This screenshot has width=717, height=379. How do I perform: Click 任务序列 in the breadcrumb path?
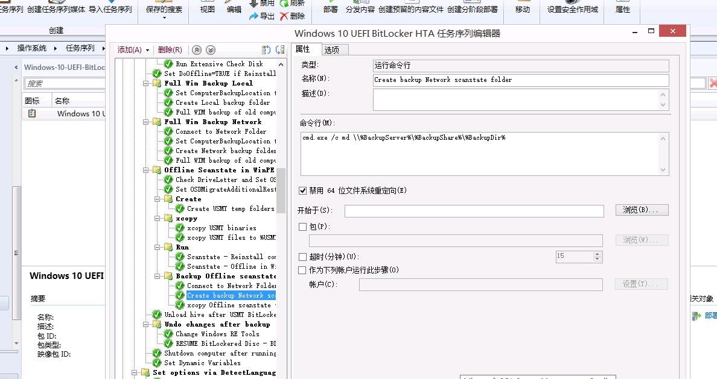(80, 48)
